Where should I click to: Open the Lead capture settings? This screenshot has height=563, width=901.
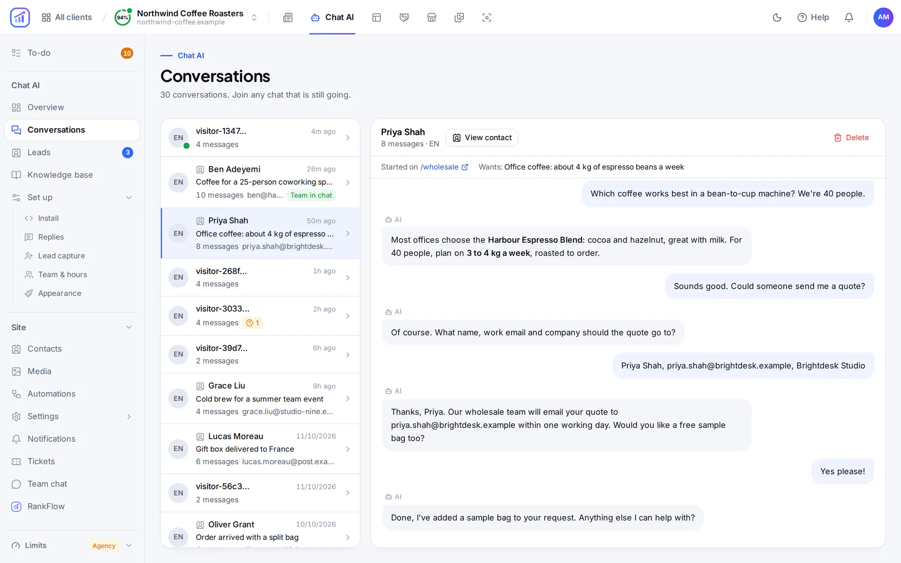(61, 256)
